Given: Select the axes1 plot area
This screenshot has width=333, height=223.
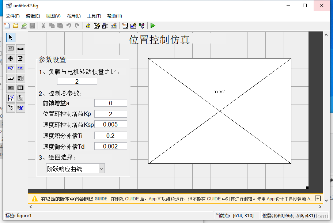Looking at the screenshot, I should click(220, 111).
